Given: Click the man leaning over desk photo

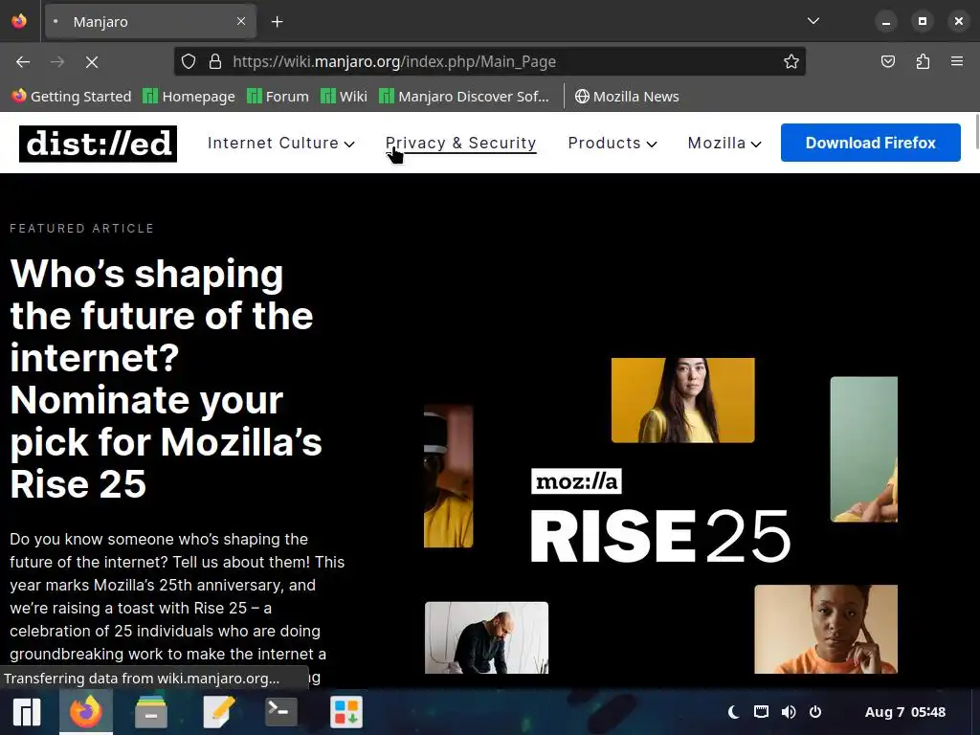Looking at the screenshot, I should tap(486, 637).
